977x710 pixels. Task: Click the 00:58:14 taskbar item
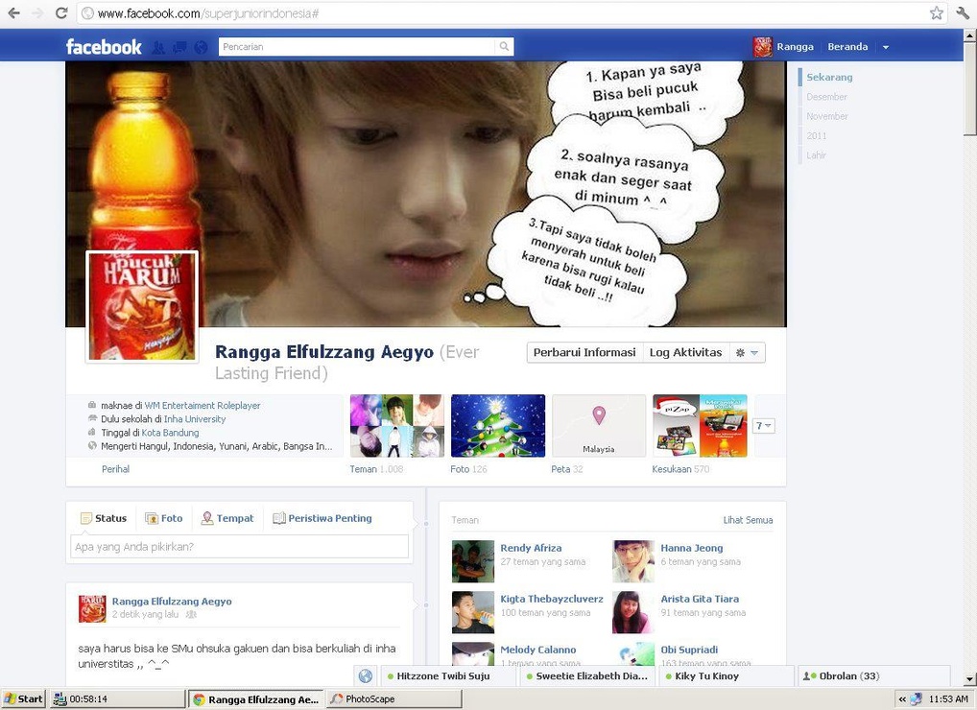point(116,698)
